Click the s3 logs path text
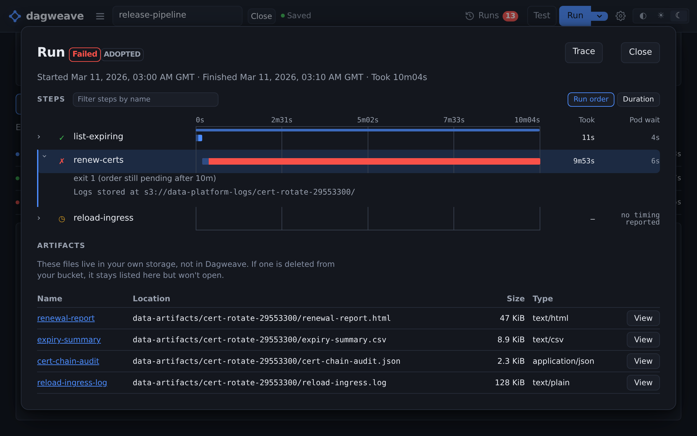The height and width of the screenshot is (436, 697). pyautogui.click(x=214, y=192)
